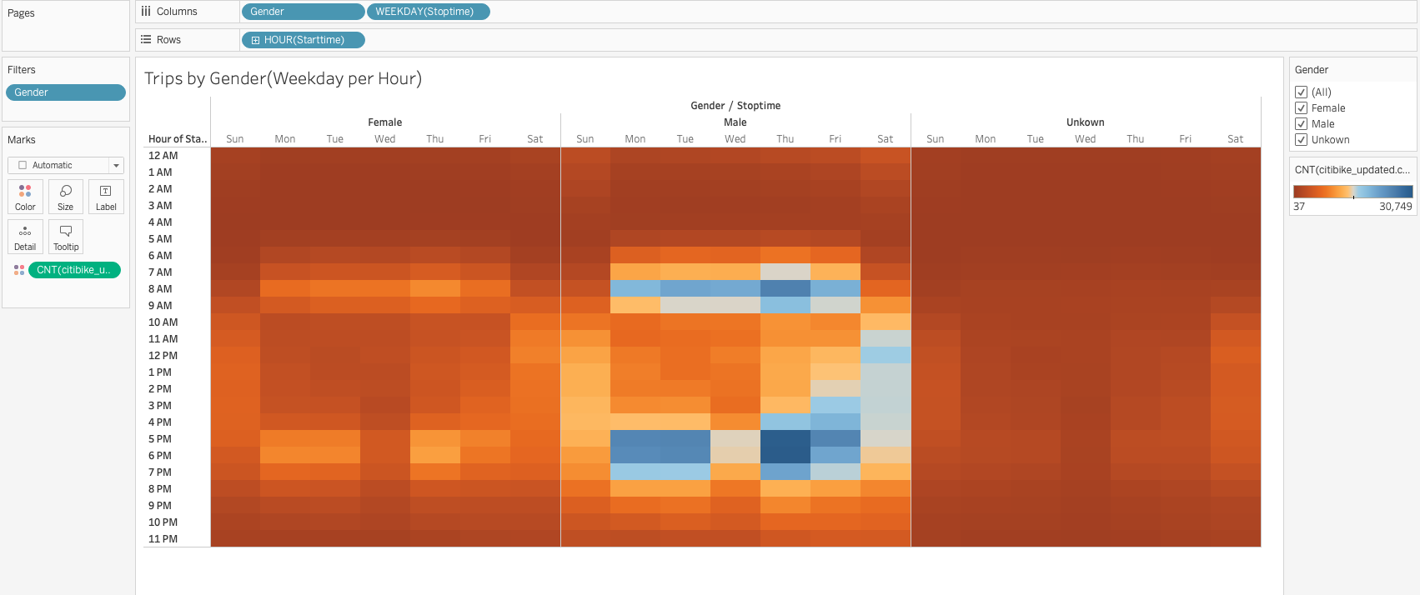Click the Hour of Sta.. row header
Image resolution: width=1420 pixels, height=595 pixels.
(x=178, y=139)
